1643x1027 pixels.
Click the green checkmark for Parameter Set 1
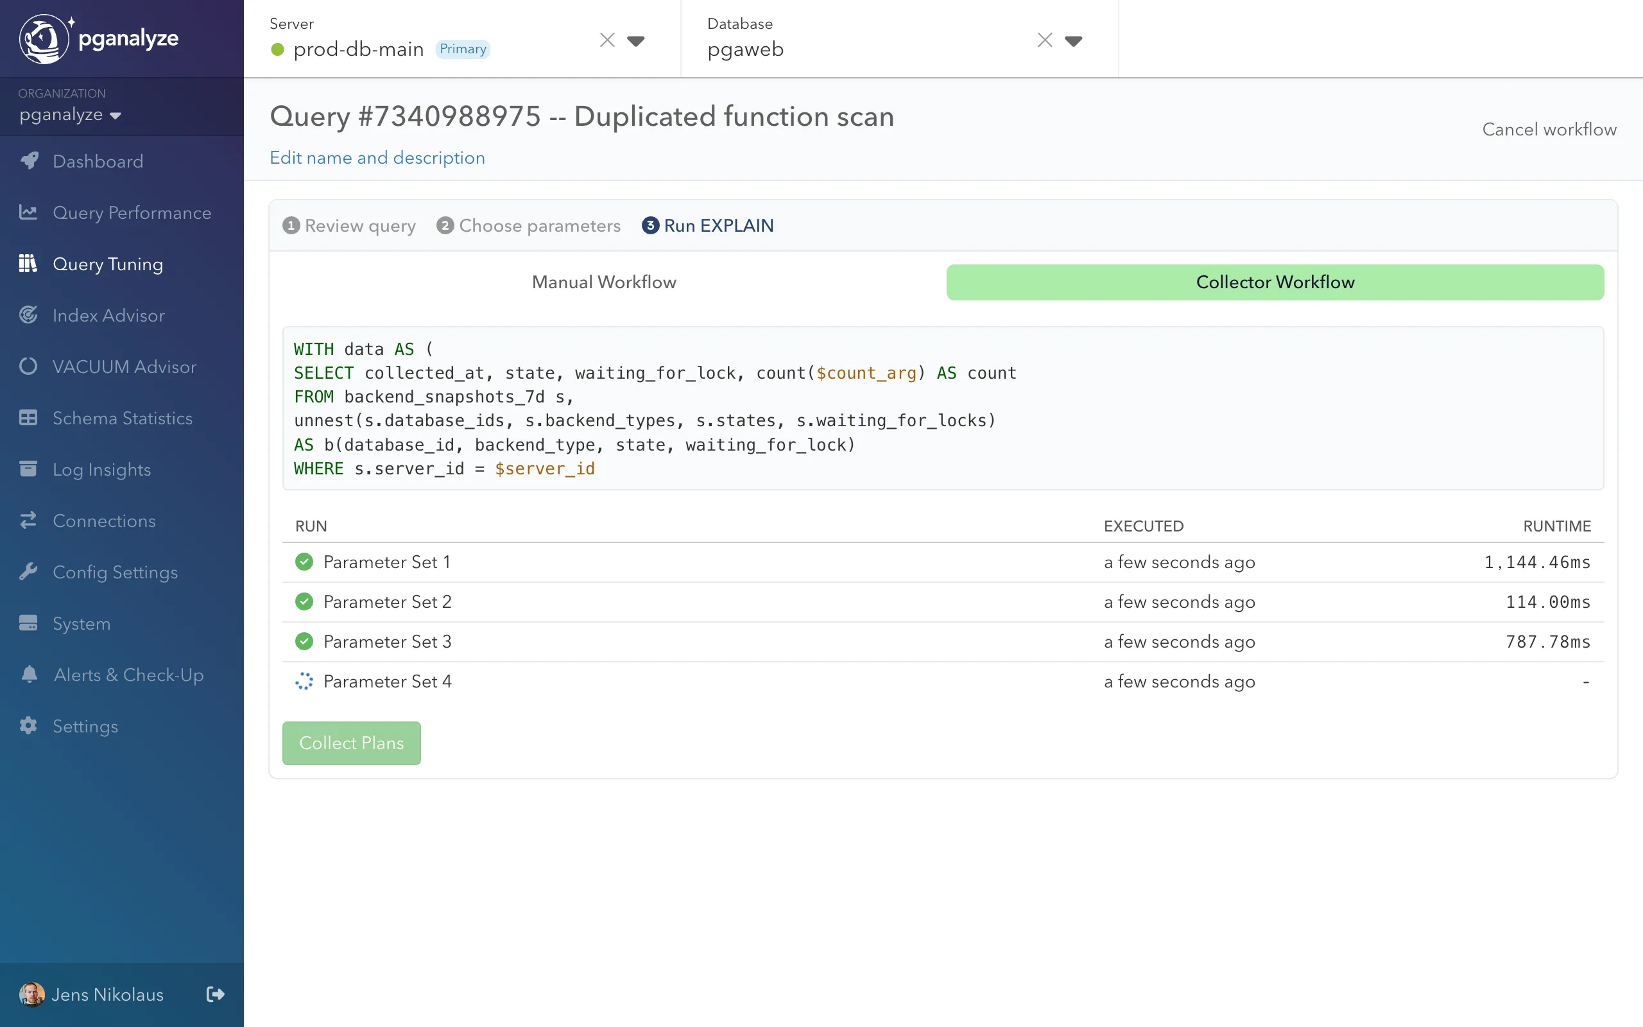pos(304,562)
